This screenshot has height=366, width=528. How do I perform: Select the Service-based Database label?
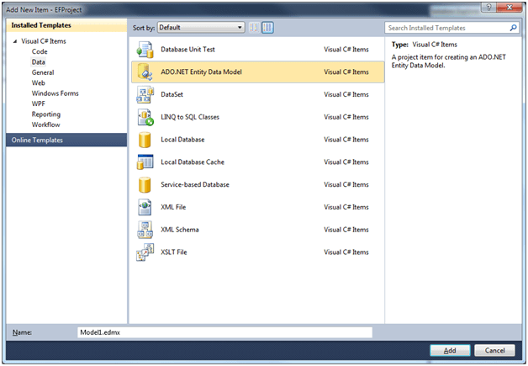[x=194, y=185]
